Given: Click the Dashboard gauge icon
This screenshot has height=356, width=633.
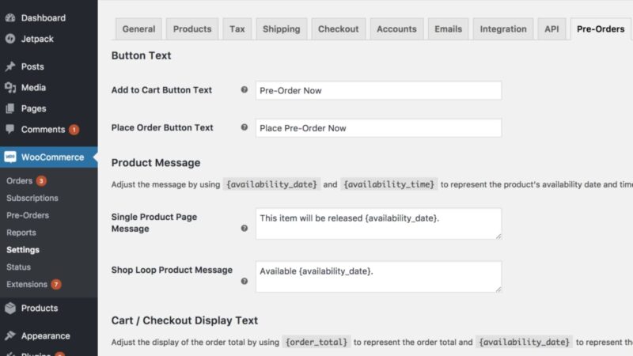Looking at the screenshot, I should (10, 17).
